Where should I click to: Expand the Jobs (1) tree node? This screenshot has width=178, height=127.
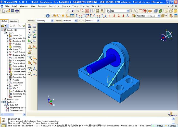pyautogui.click(x=5, y=105)
